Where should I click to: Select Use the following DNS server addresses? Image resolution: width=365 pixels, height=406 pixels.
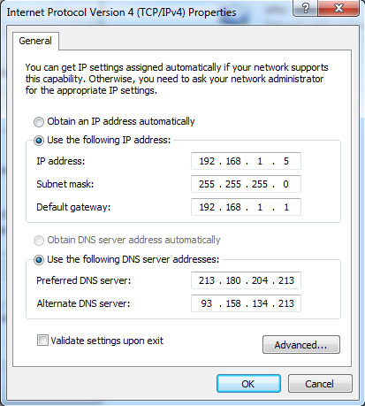tap(39, 260)
